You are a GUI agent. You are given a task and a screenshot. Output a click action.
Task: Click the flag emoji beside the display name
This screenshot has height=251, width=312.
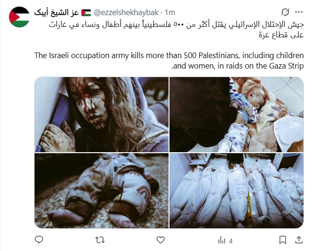pos(86,13)
